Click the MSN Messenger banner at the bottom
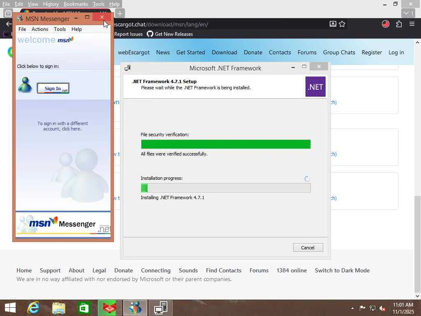The image size is (421, 316). (63, 224)
